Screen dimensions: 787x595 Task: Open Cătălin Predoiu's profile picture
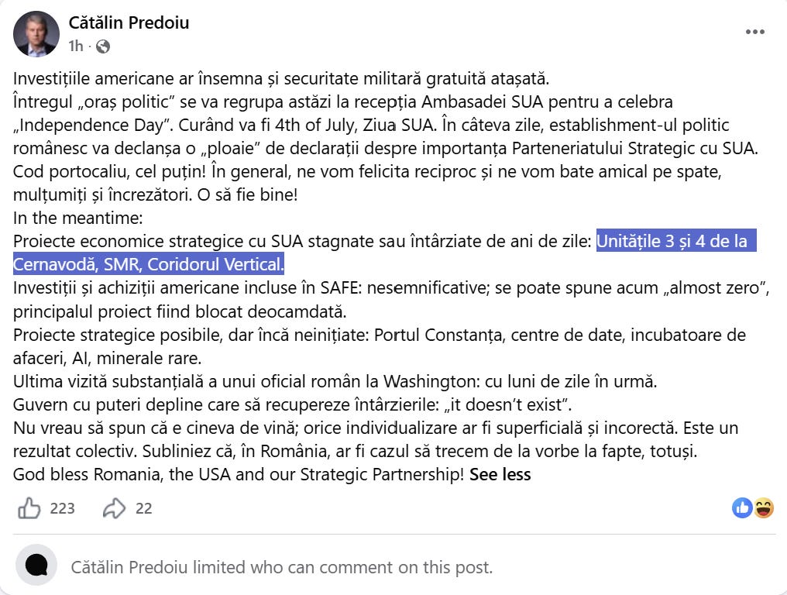click(36, 34)
